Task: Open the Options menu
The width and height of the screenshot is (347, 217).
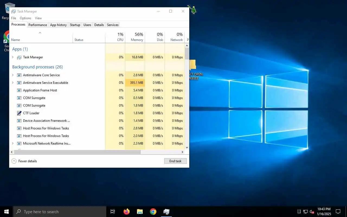Action: pos(25,18)
